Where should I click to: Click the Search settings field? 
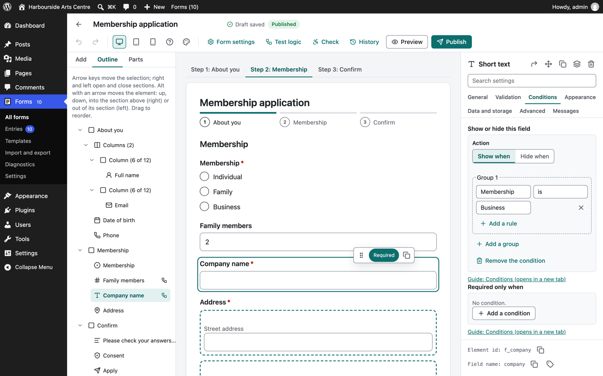pos(532,81)
